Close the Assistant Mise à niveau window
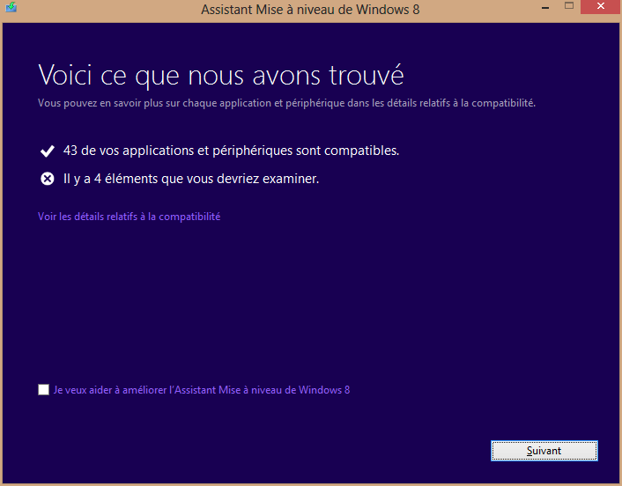The height and width of the screenshot is (486, 622). tap(600, 8)
